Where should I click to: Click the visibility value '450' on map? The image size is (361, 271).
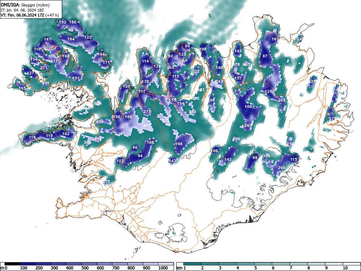point(100,122)
